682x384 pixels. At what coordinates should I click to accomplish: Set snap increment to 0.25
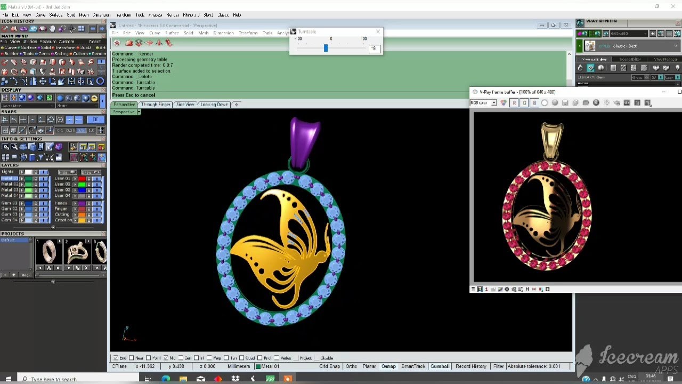70,131
